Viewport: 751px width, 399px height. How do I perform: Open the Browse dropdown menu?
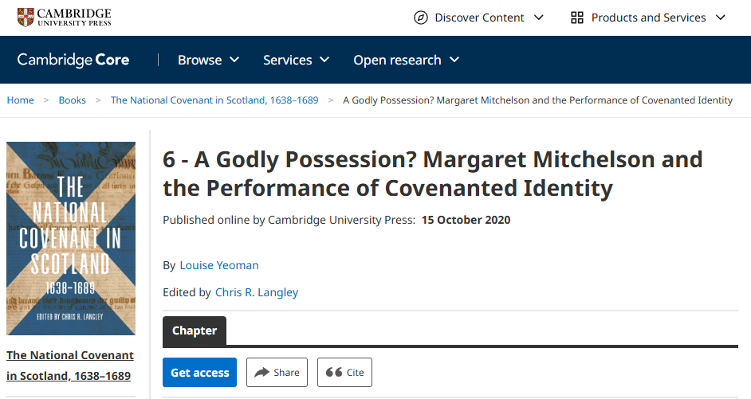[208, 60]
